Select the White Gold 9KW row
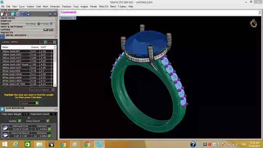263x148 pixels. (x=27, y=71)
